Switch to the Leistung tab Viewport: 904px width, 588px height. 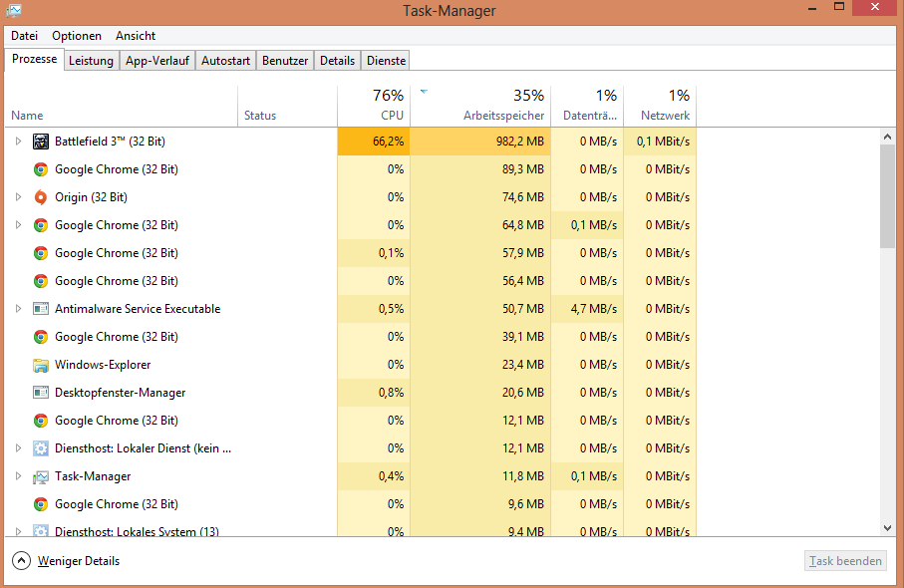[x=91, y=61]
